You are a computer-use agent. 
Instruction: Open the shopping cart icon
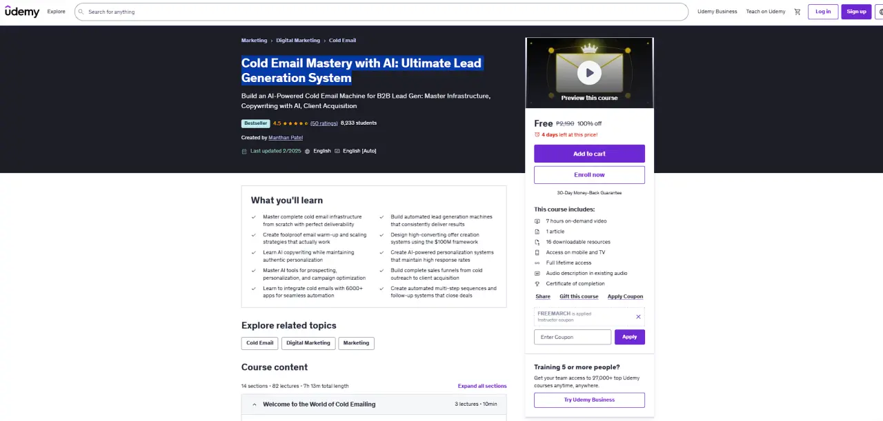point(797,12)
